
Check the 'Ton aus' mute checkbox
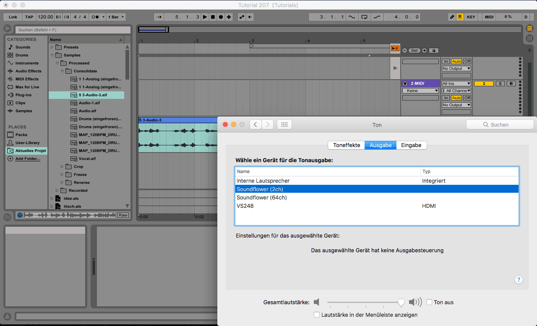429,302
